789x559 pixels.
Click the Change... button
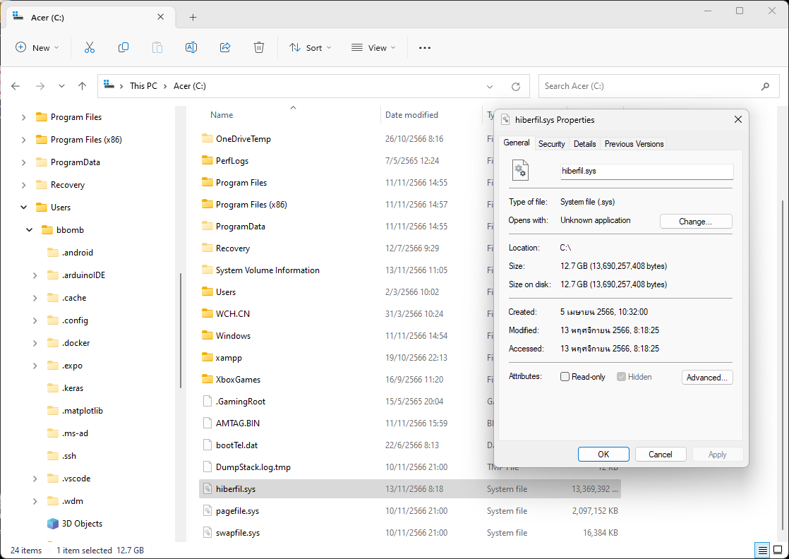click(x=695, y=221)
